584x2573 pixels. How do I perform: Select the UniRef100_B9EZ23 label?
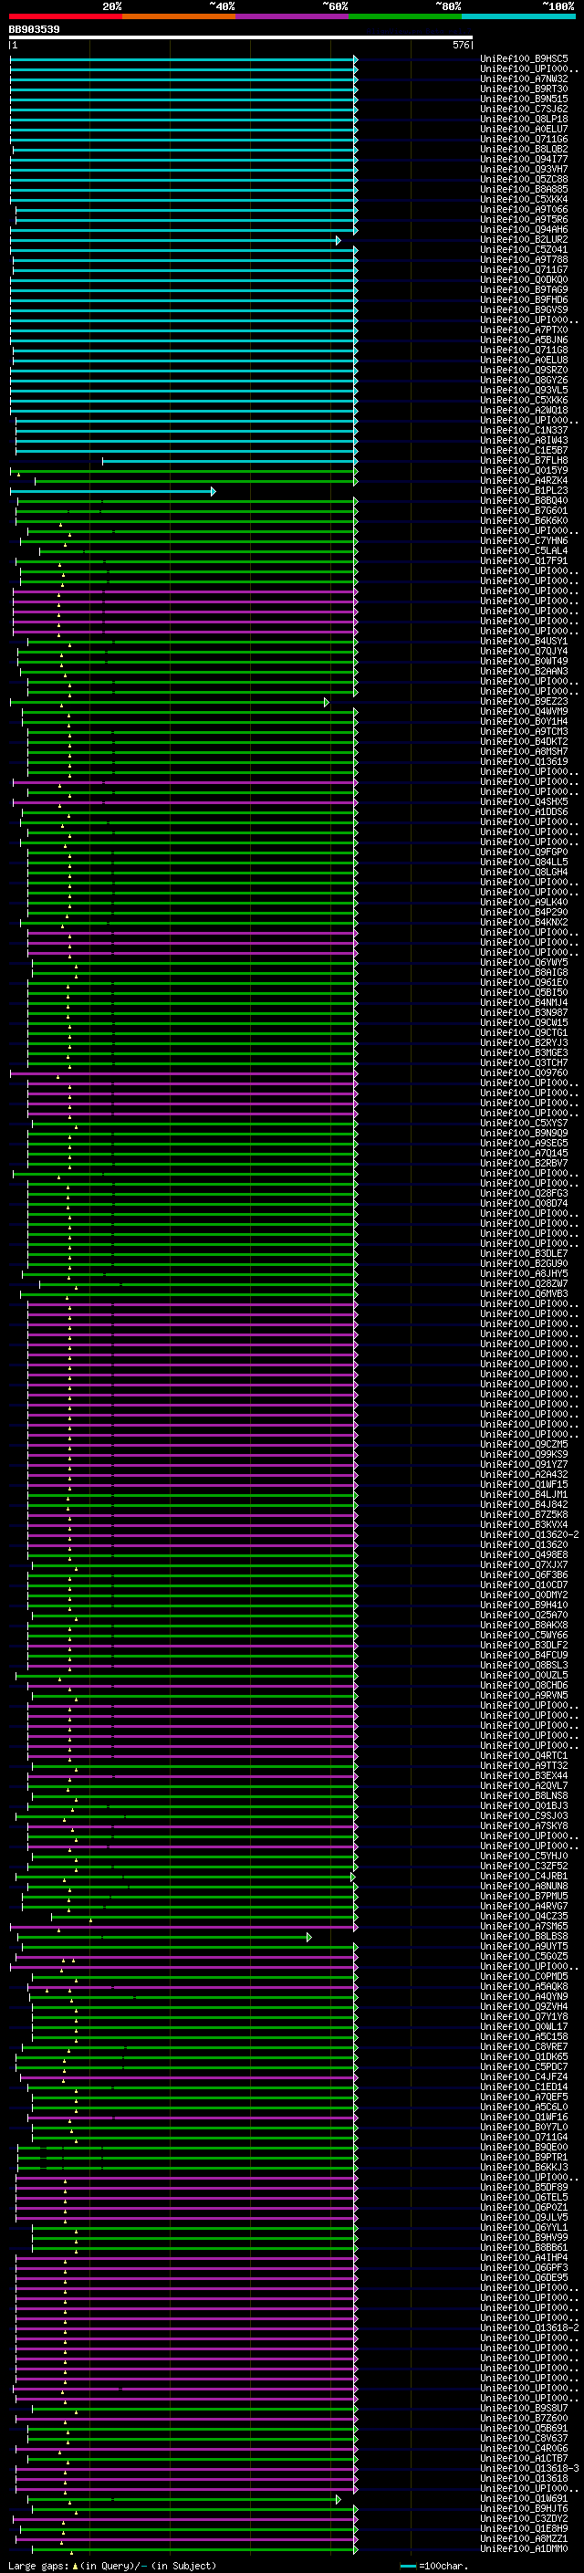click(524, 701)
